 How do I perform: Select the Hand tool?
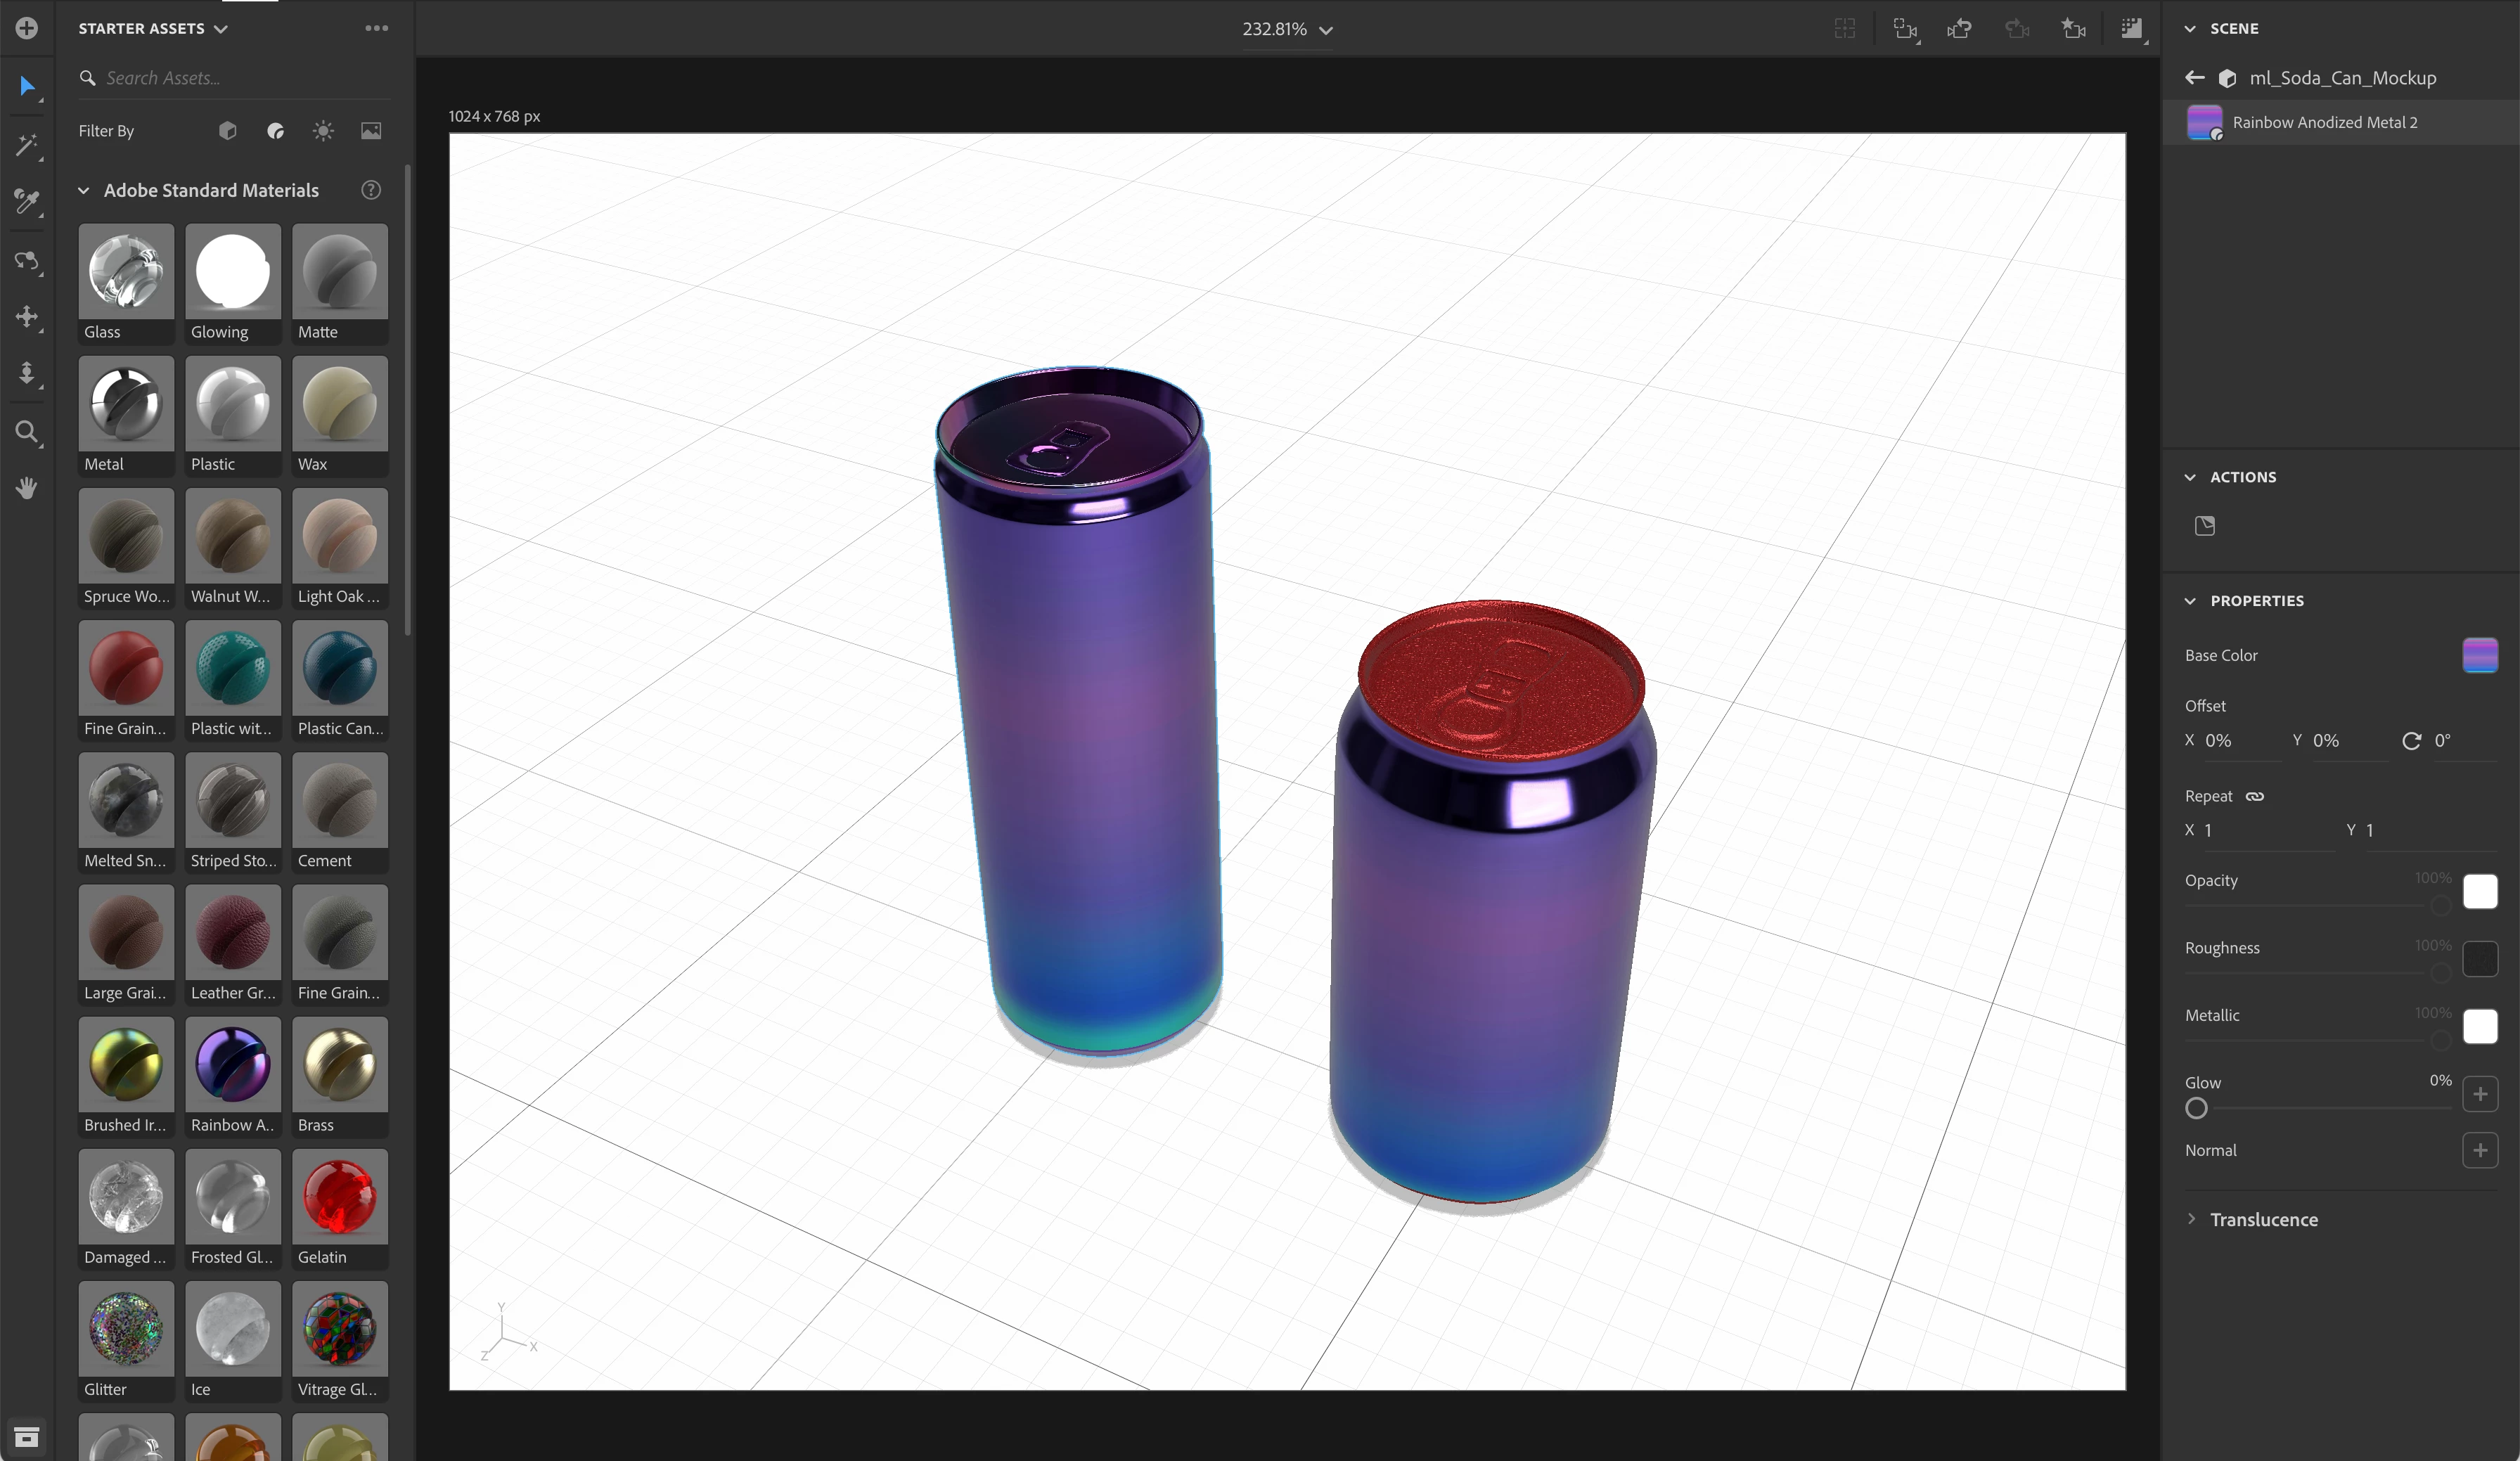point(27,488)
